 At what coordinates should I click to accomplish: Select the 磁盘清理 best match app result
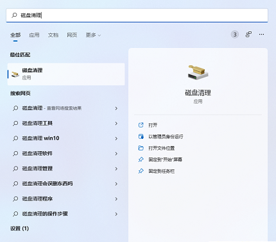coord(66,74)
